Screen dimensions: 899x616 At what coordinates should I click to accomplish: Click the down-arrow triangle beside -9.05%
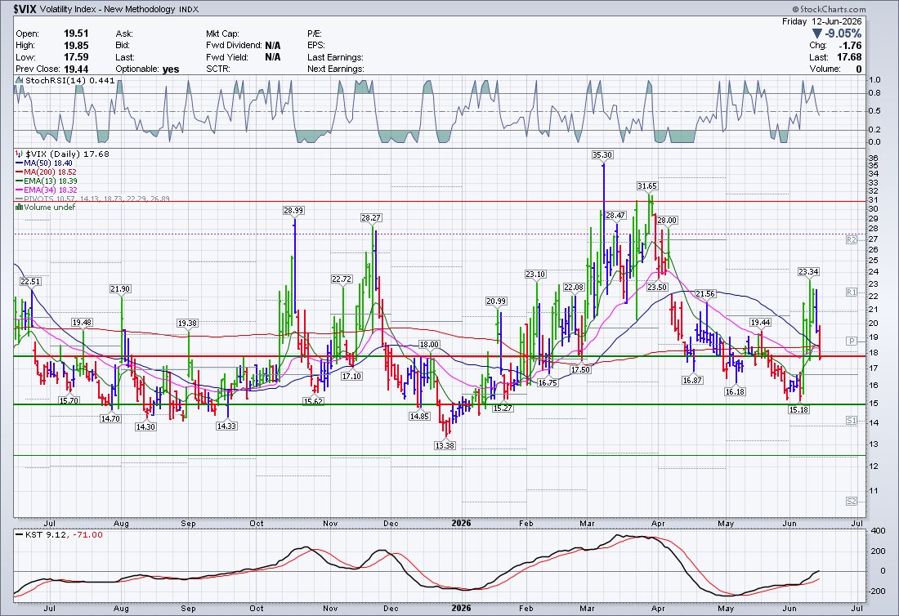click(x=817, y=33)
